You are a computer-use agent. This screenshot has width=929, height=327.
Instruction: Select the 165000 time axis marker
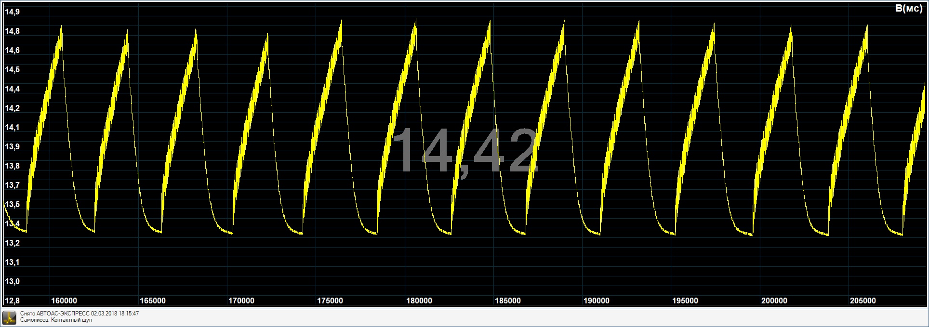pos(153,301)
